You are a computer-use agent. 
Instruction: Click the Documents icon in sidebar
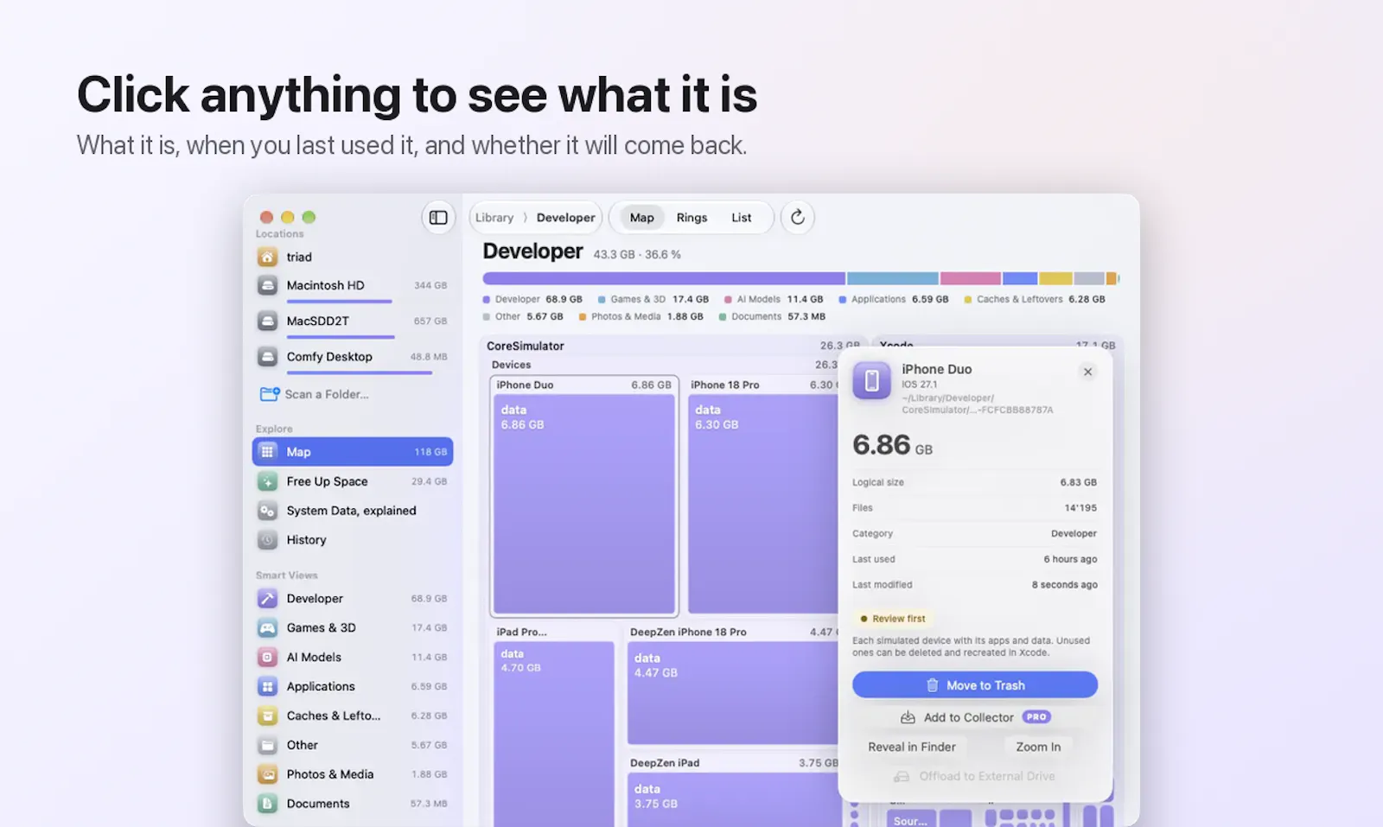pyautogui.click(x=268, y=804)
